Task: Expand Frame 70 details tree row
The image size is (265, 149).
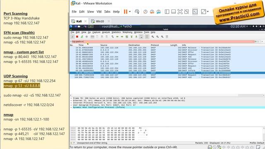Action: coord(71,98)
